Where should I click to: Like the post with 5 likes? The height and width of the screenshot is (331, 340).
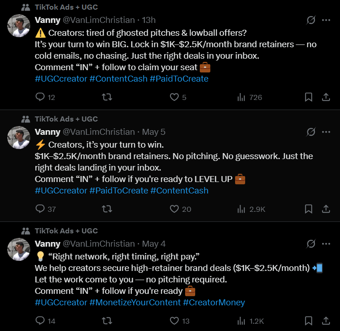click(174, 97)
